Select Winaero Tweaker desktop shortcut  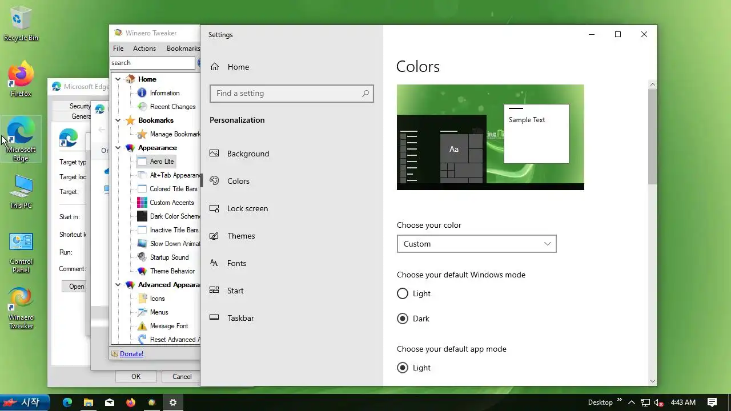(21, 308)
